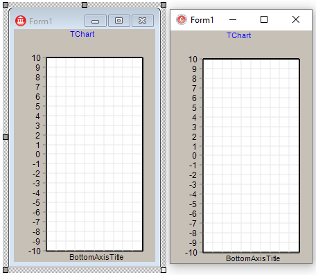This screenshot has height=275, width=316.
Task: Close the running Form1 window on the right
Action: tap(296, 20)
